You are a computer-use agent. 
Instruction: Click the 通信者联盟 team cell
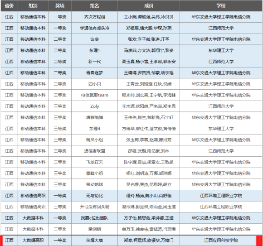click(x=95, y=151)
